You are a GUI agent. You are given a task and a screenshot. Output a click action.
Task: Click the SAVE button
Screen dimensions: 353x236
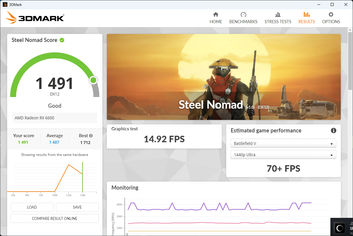pyautogui.click(x=77, y=207)
